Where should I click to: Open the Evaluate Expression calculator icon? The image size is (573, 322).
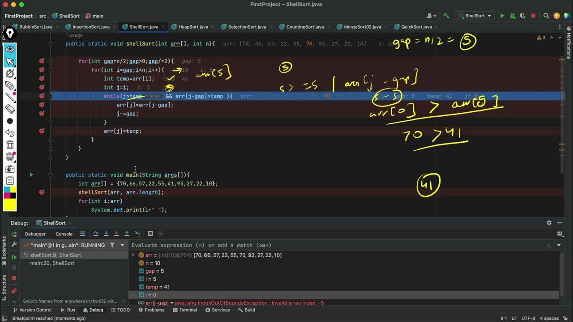(150, 233)
